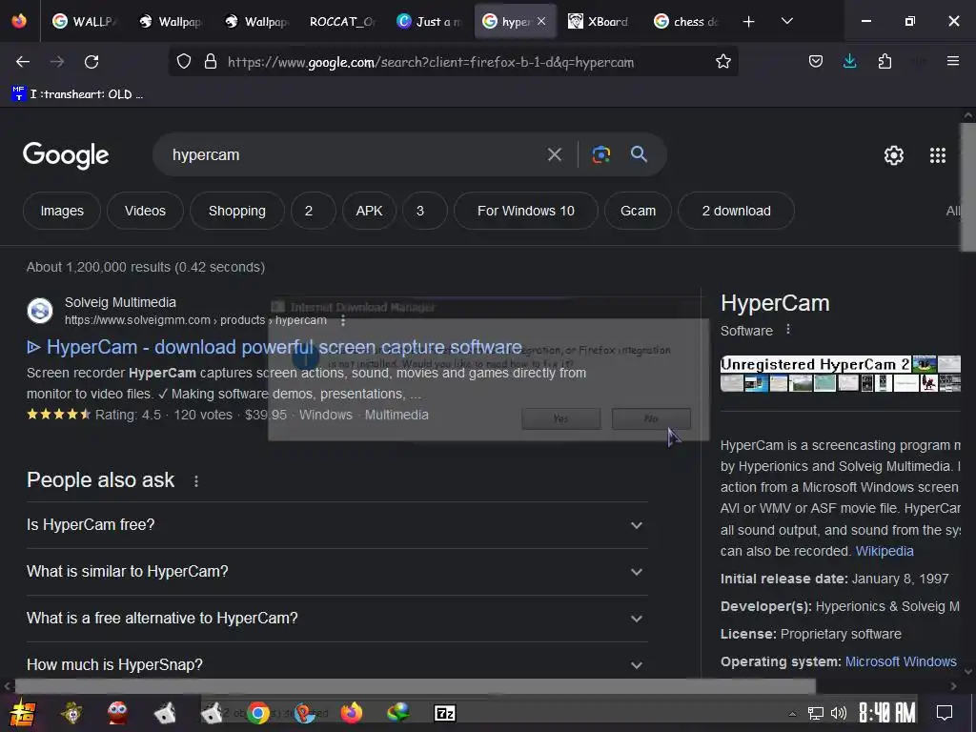The image size is (976, 732).
Task: Filter results by Shopping
Action: click(237, 211)
